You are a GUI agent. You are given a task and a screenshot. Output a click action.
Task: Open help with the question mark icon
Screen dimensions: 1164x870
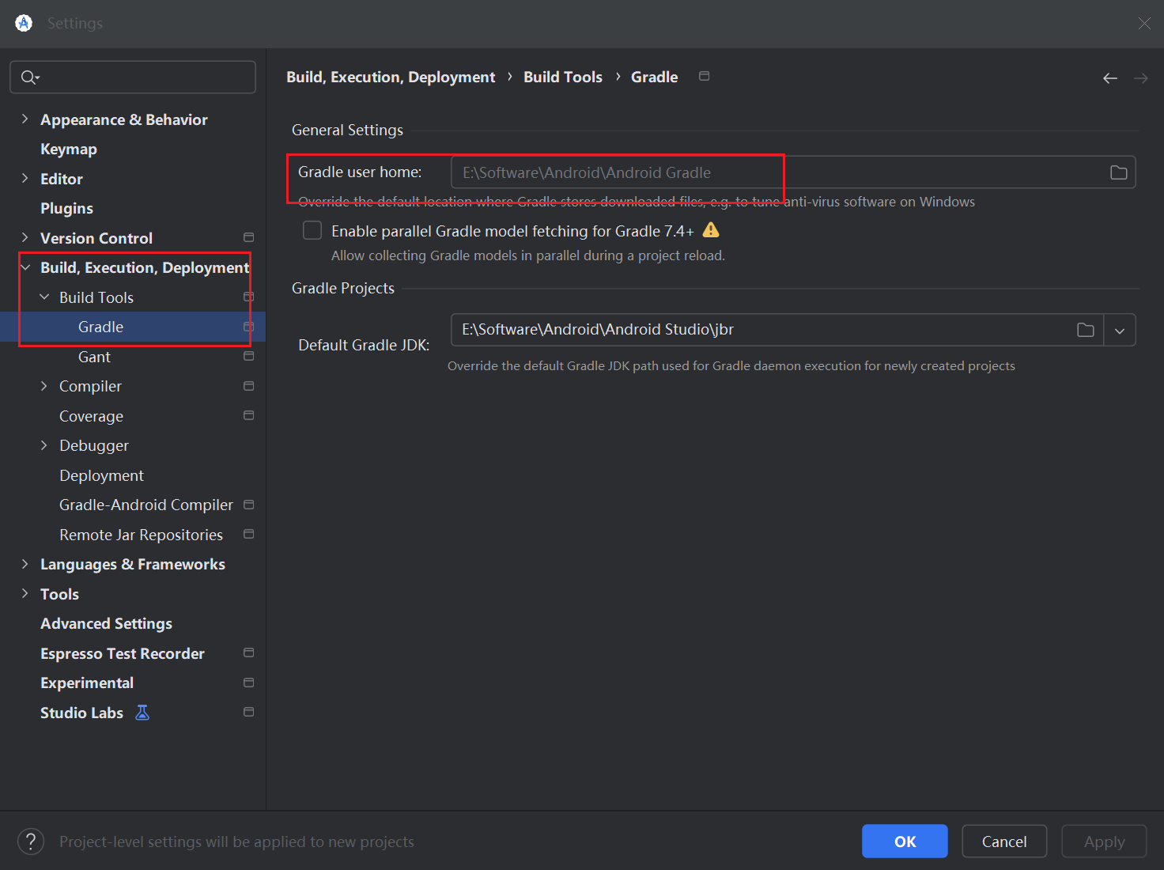coord(31,842)
